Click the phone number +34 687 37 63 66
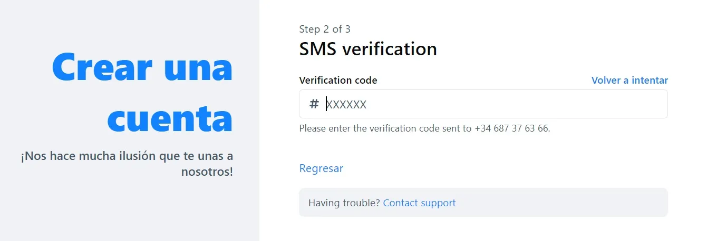Image resolution: width=707 pixels, height=241 pixels. tap(511, 128)
